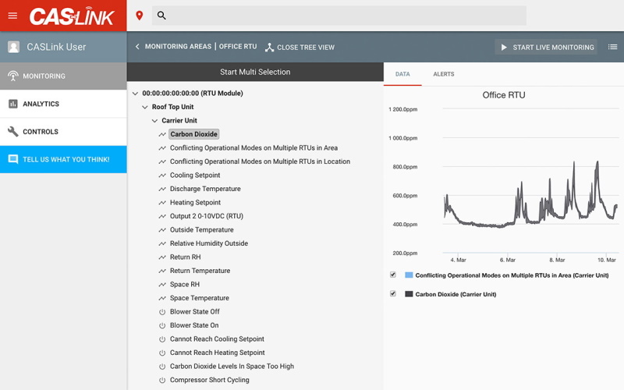Screen dimensions: 624x390
Task: Click the trend icon beside Cooling Setpoint
Action: (162, 175)
